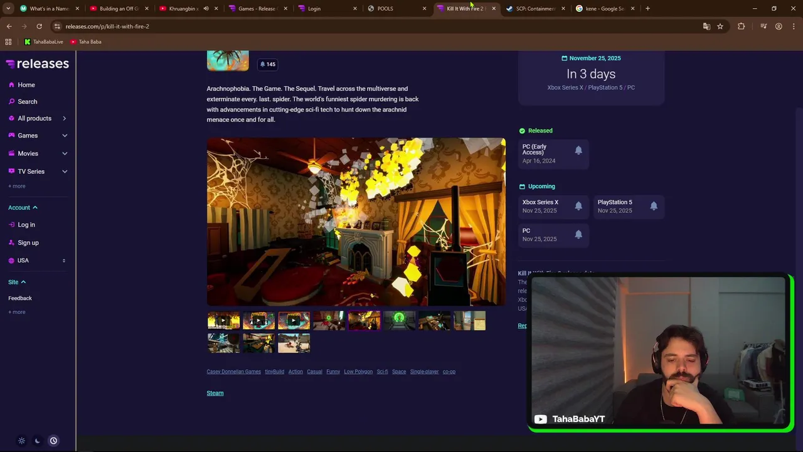Switch to the Games - Release browser tab

pos(257,9)
